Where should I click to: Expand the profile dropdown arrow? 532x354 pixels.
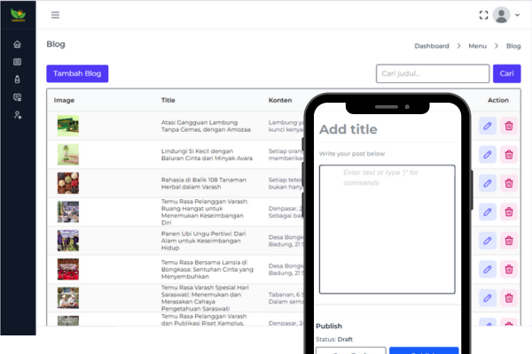tap(517, 15)
